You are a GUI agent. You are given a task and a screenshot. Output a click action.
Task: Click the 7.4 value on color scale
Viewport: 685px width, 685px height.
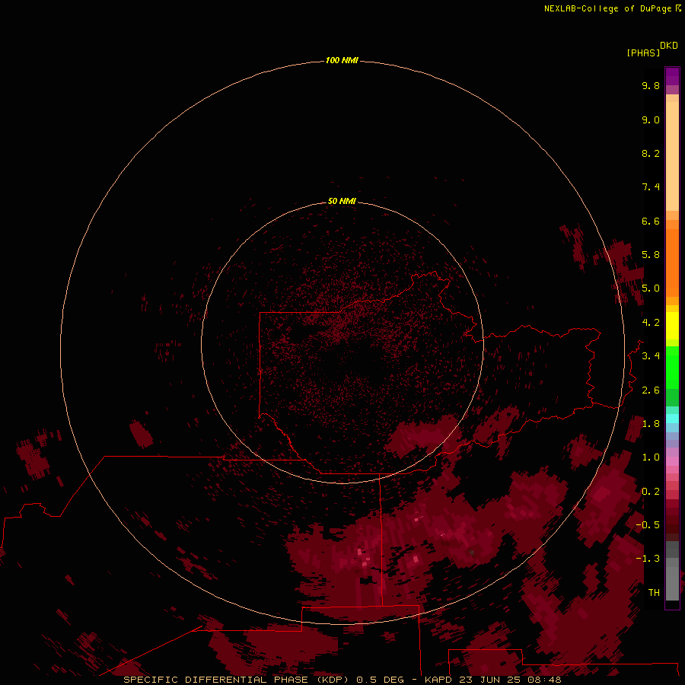click(x=651, y=187)
